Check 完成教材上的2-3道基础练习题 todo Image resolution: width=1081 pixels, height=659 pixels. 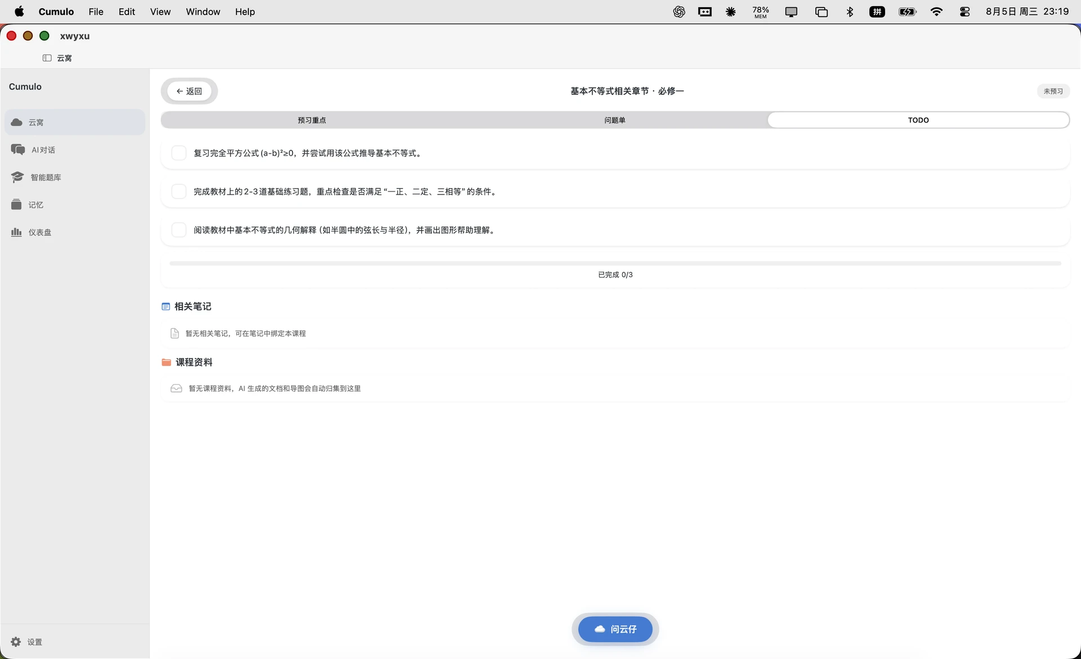coord(178,191)
